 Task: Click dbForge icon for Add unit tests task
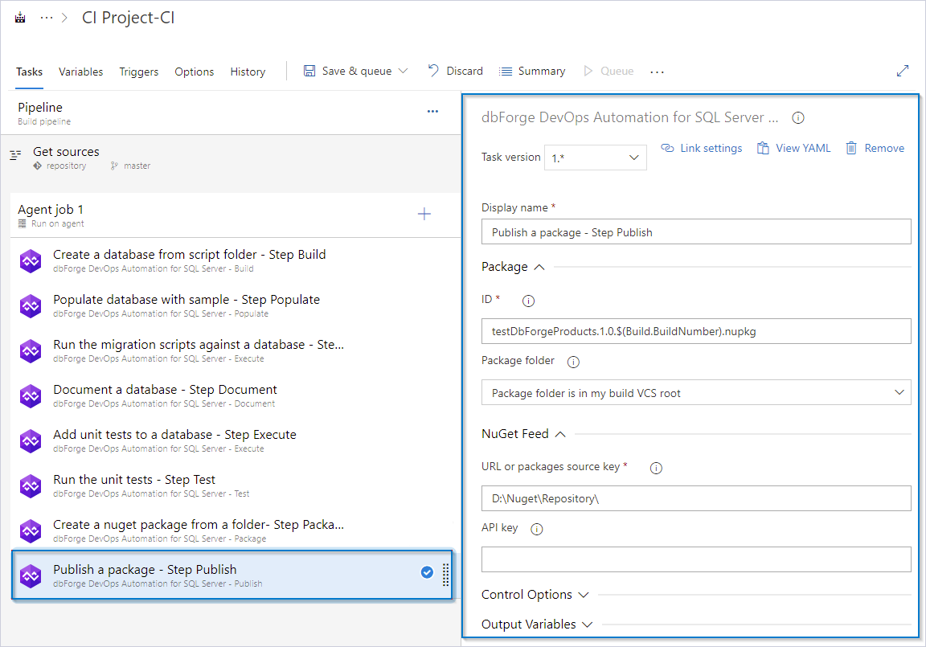[x=31, y=440]
